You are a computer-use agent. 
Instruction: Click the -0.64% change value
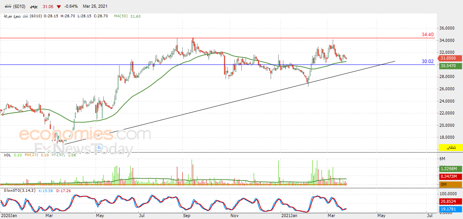[71, 7]
